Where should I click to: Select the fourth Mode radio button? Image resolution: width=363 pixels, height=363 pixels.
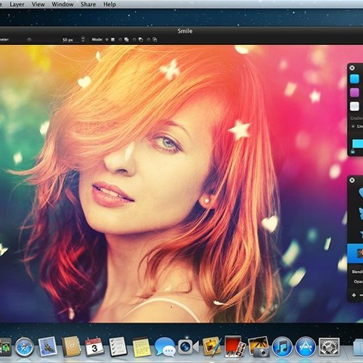click(x=149, y=39)
